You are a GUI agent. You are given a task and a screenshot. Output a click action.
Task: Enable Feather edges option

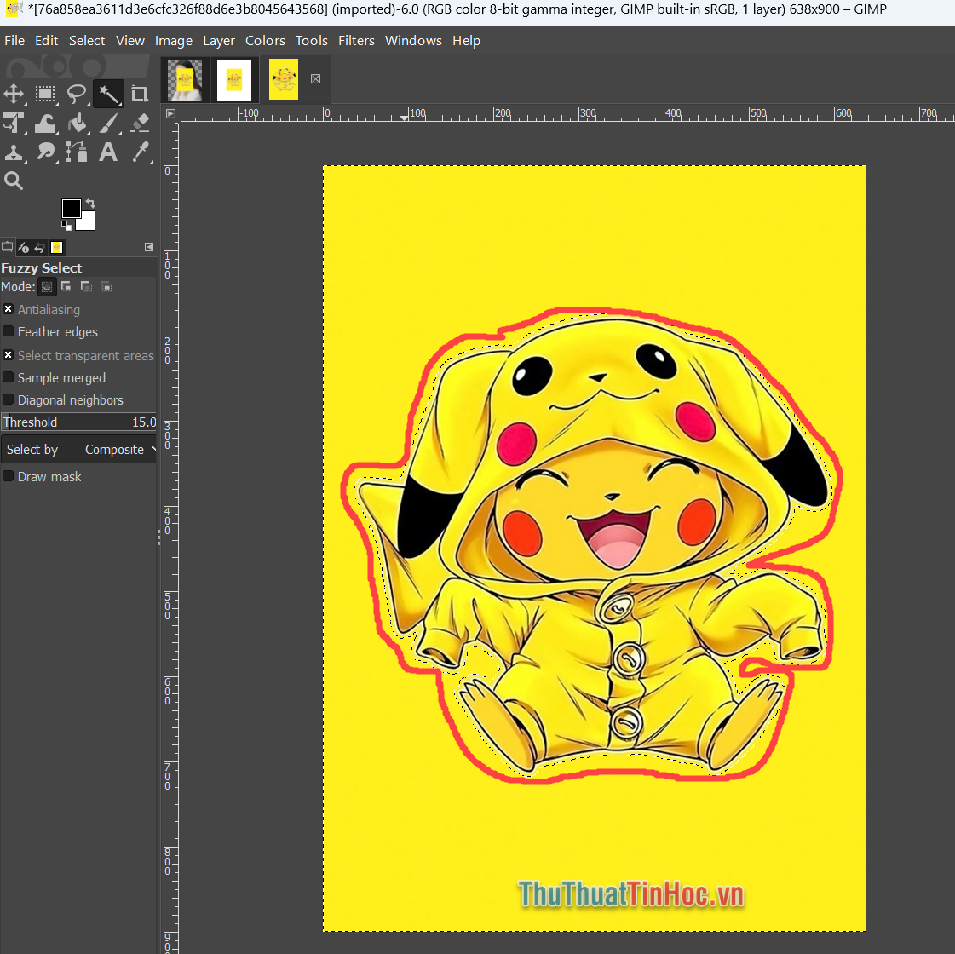click(x=8, y=332)
